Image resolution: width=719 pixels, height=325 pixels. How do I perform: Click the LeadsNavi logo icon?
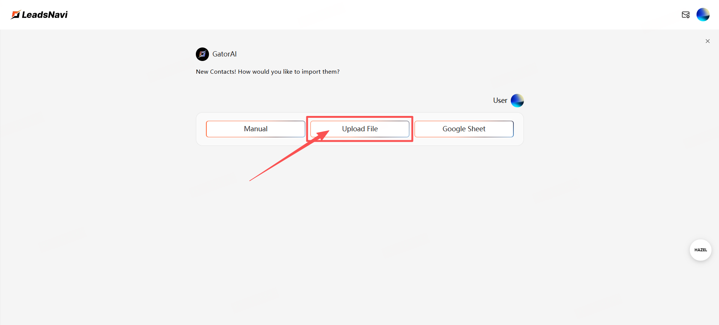(15, 15)
